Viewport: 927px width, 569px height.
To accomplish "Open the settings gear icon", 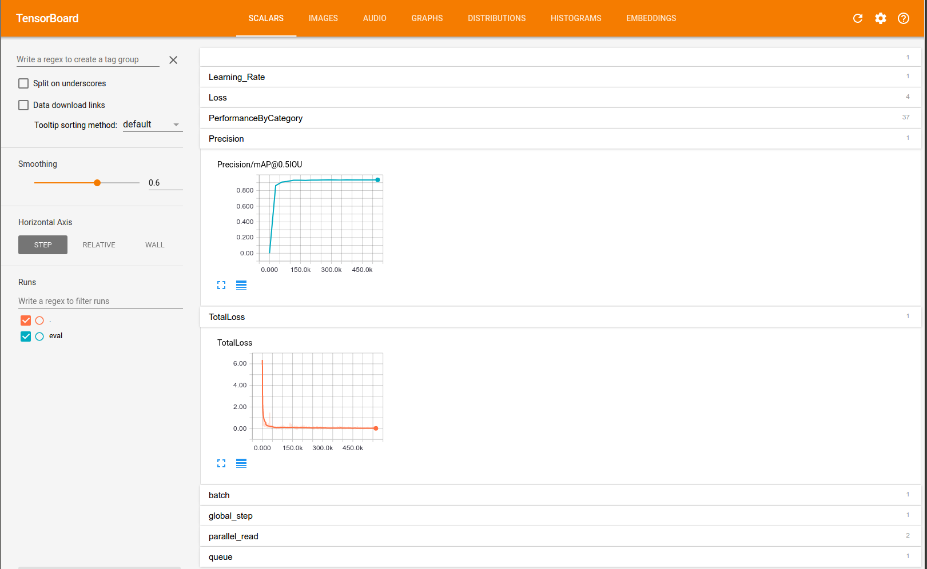I will click(880, 18).
